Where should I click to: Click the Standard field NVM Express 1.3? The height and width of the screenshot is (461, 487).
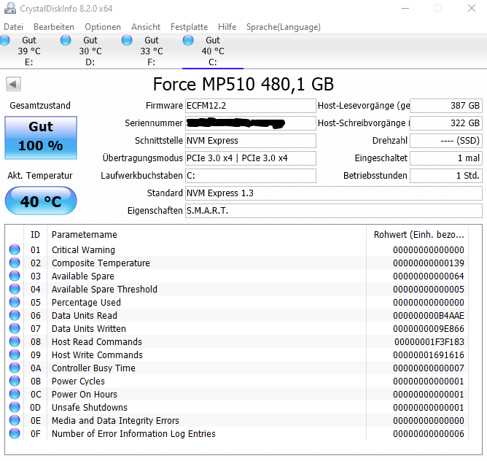[334, 193]
